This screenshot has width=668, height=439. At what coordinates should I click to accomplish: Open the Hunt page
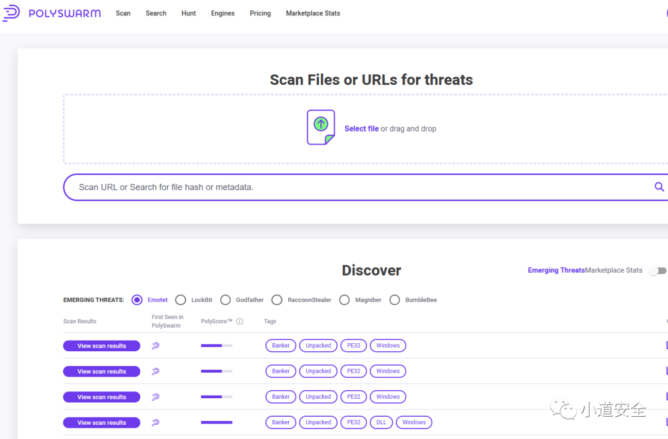189,13
